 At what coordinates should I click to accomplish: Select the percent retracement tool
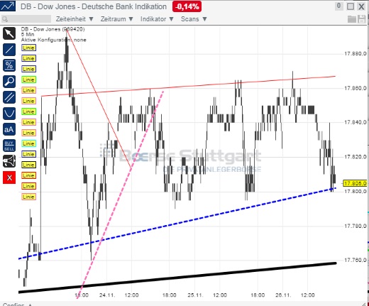coord(9,65)
